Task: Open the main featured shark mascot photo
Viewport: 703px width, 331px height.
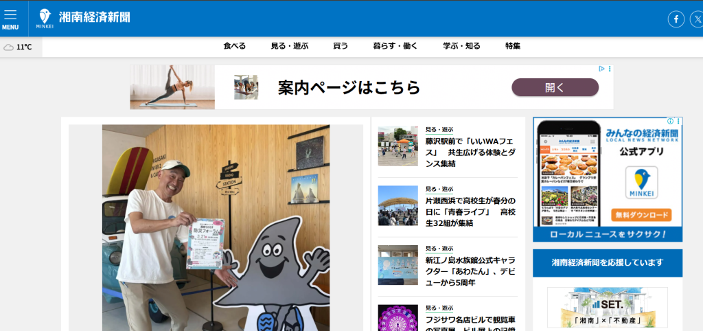Action: click(x=216, y=227)
